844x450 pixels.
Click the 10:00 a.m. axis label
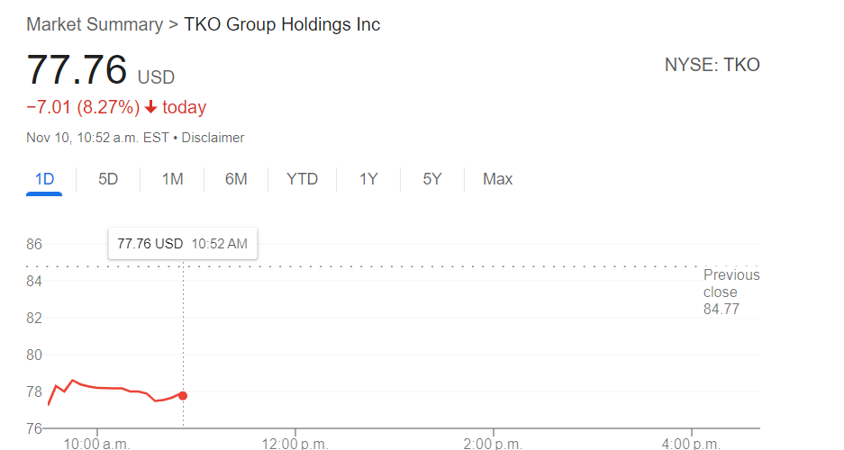(x=97, y=443)
